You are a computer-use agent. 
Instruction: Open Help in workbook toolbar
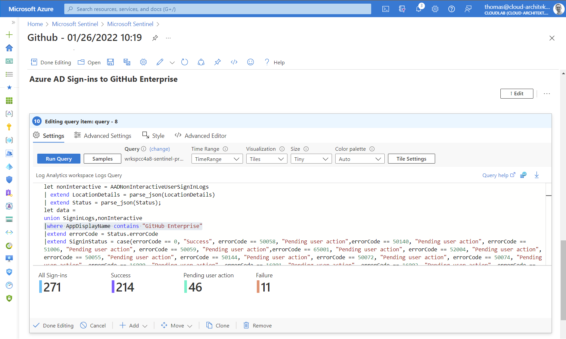[274, 62]
